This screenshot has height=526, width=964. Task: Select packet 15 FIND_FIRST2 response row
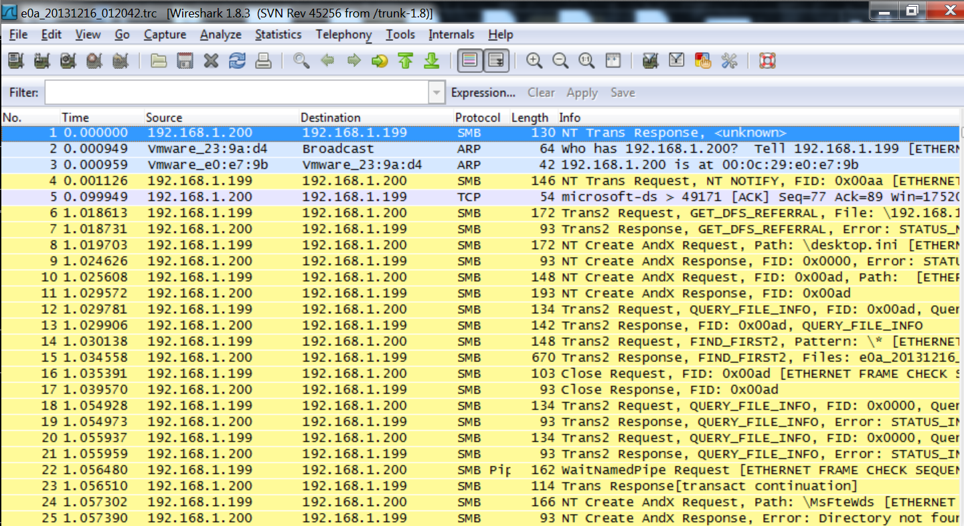[x=482, y=357]
